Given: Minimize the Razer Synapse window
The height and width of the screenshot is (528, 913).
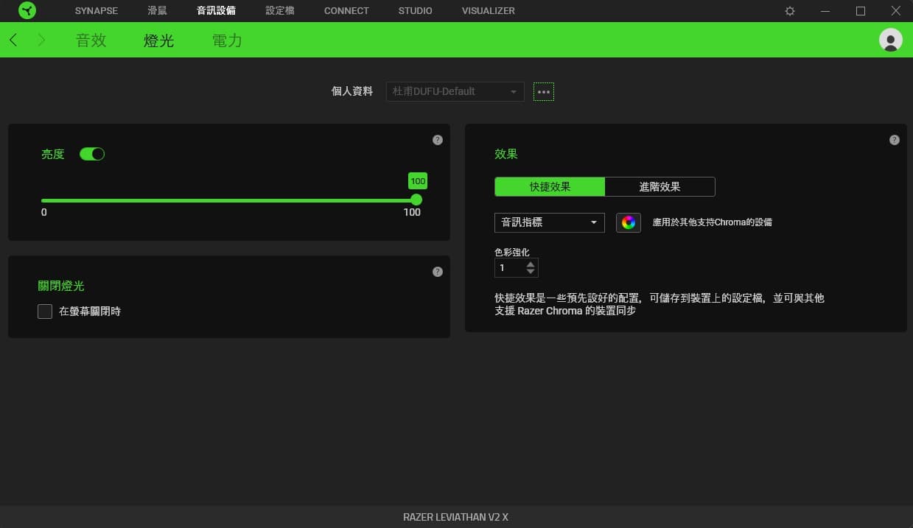Looking at the screenshot, I should coord(826,11).
